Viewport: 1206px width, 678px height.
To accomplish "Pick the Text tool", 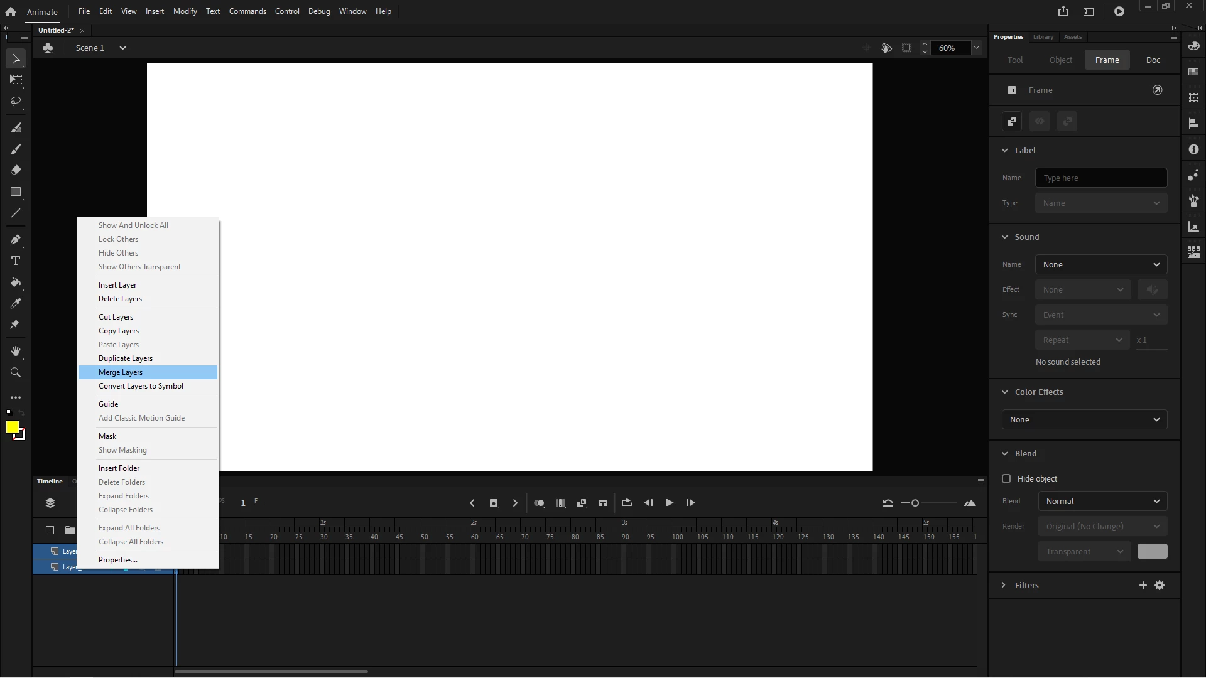I will coord(16,261).
